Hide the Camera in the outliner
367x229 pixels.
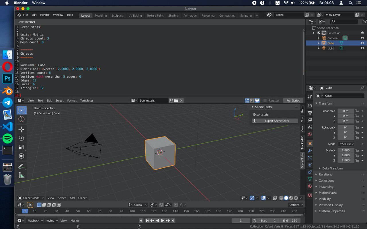coord(362,38)
